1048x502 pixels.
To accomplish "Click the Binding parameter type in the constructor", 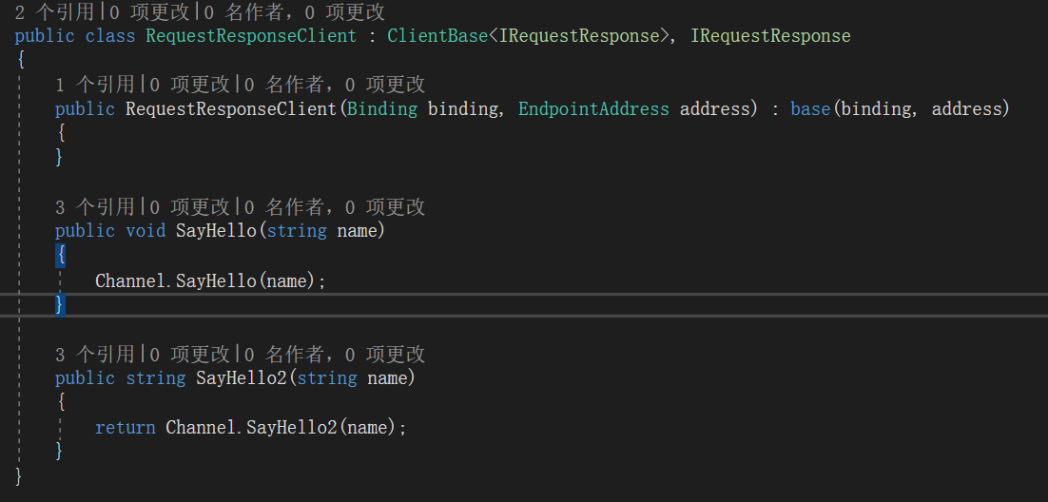I will pyautogui.click(x=381, y=109).
